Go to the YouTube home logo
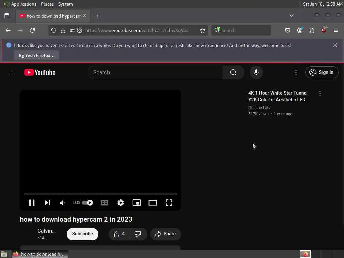Viewport: 344px width, 258px height. 40,73
